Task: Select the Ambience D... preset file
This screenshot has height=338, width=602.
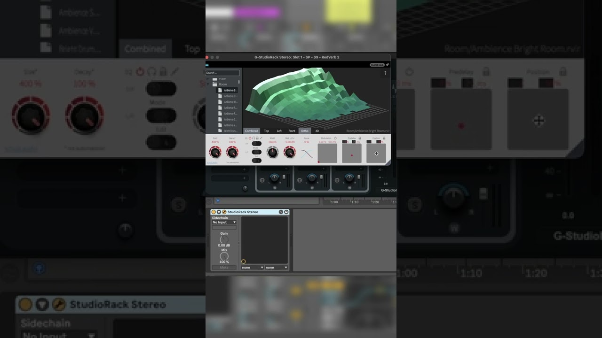Action: [x=227, y=96]
